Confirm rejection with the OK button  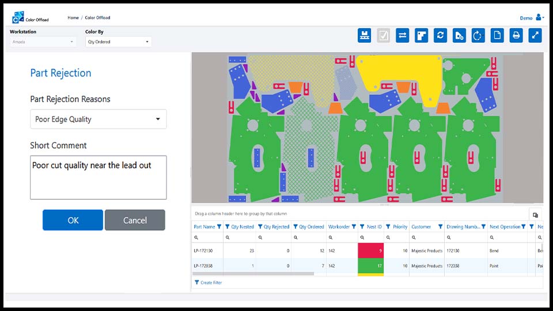(x=73, y=220)
